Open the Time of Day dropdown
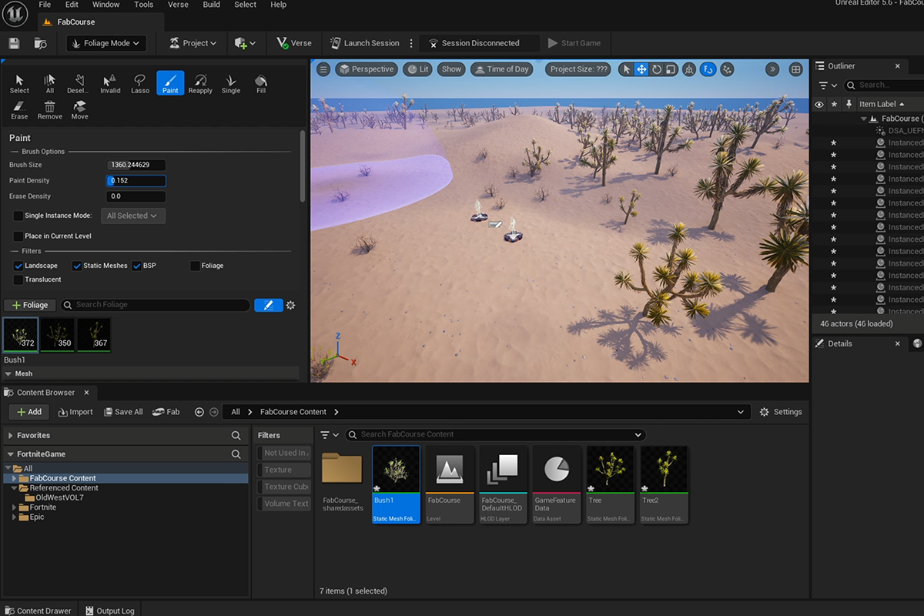 [x=501, y=69]
